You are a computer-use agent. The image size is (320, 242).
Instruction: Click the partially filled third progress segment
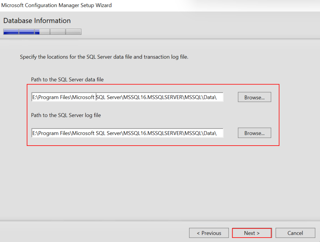42,32
